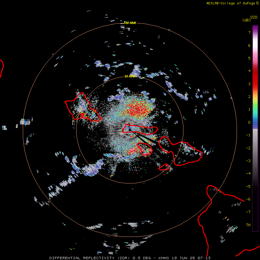Click the [dB] unit label
The image size is (260, 260).
coord(246,20)
